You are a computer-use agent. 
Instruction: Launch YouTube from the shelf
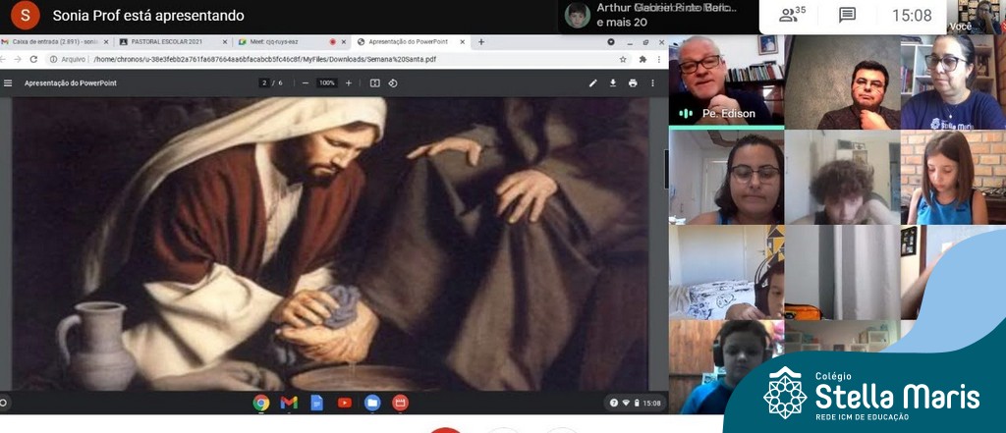pos(345,403)
